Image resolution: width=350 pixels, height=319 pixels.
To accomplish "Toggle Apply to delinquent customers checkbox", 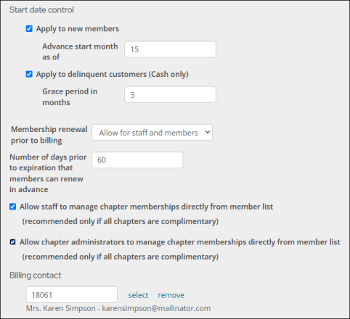I will [29, 74].
